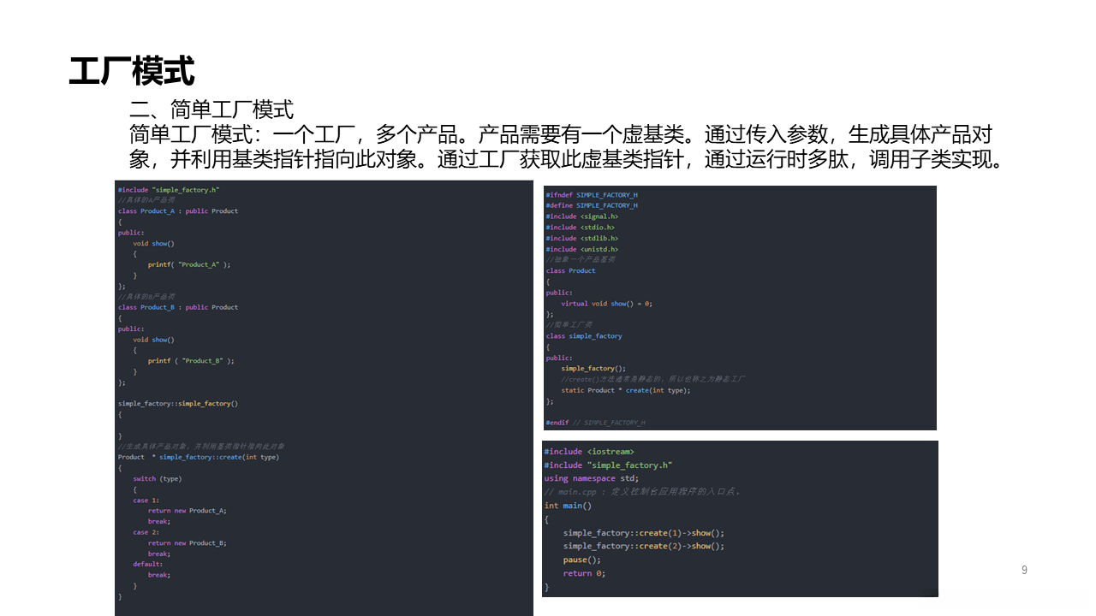Click the case 1 code line
Image resolution: width=1096 pixels, height=616 pixels.
tap(147, 499)
